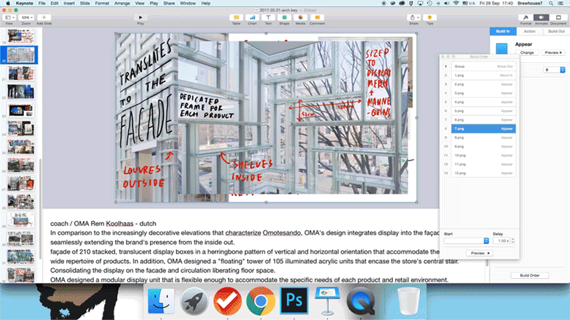This screenshot has height=320, width=570.
Task: Open Keynote from the Dock
Action: [x=327, y=301]
